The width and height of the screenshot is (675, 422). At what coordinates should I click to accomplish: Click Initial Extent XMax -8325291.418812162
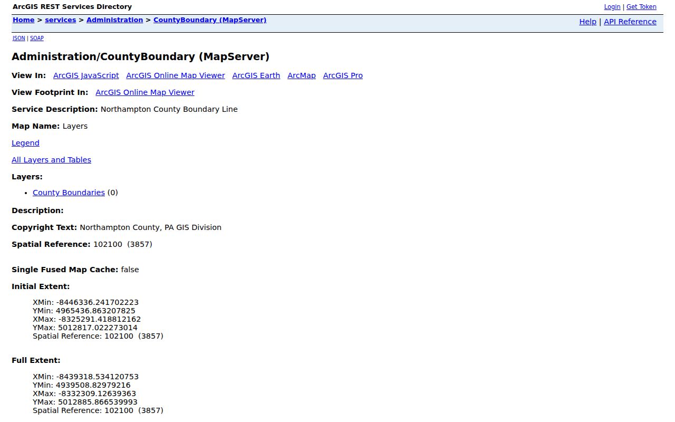coord(87,319)
